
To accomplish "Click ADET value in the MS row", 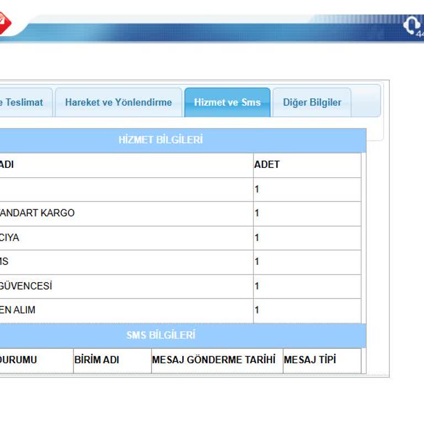I will [257, 262].
